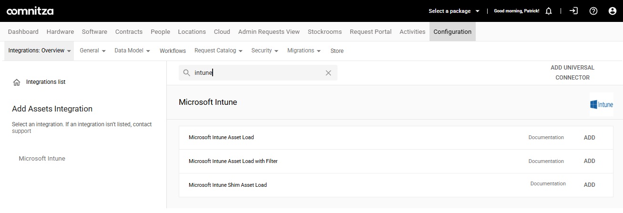Click the Add Universal Connector button
Image resolution: width=623 pixels, height=213 pixels.
(x=572, y=72)
